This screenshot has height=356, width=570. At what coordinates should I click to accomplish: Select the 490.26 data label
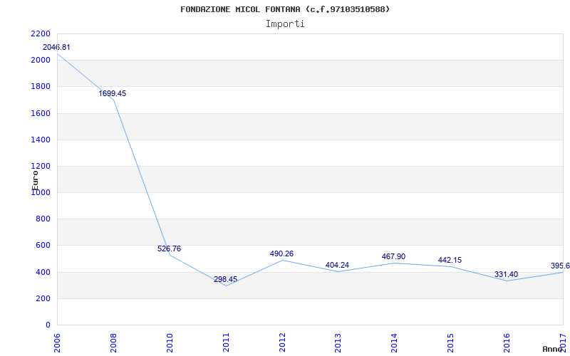point(281,253)
